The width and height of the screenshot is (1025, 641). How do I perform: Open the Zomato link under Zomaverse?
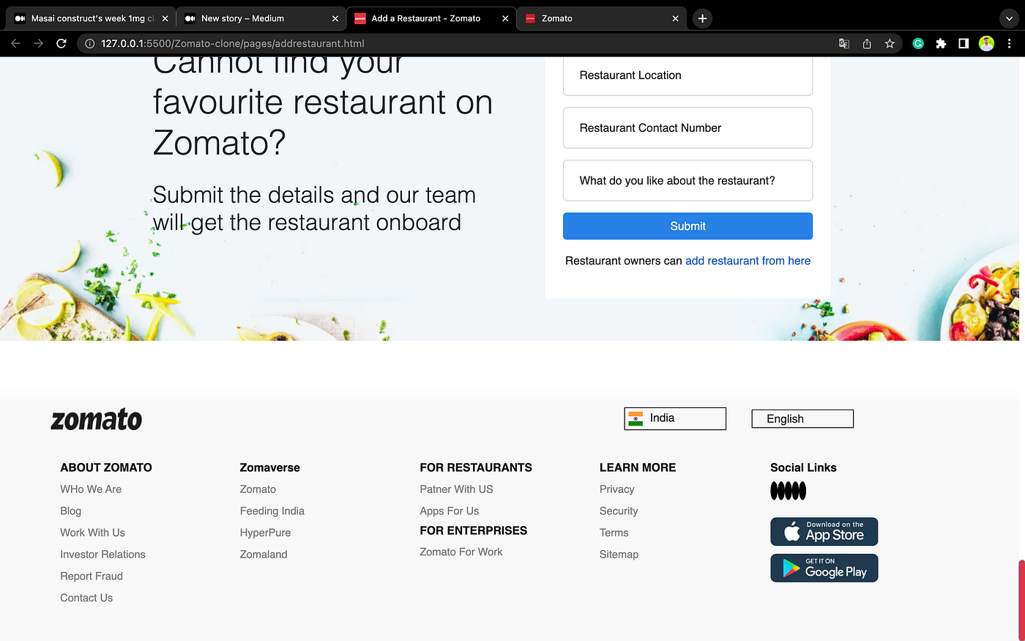click(x=258, y=489)
